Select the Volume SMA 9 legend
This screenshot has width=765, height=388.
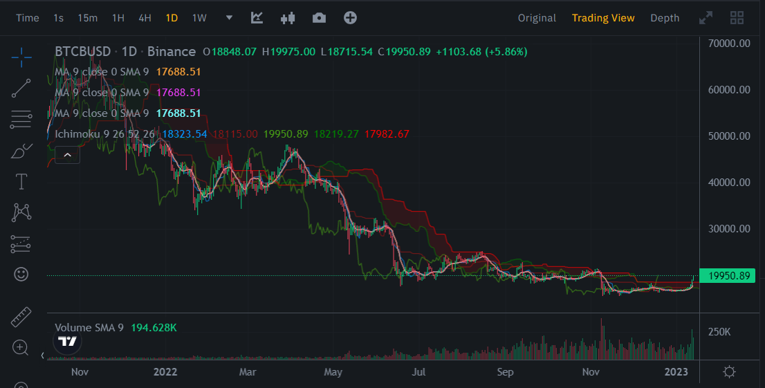[x=89, y=327]
